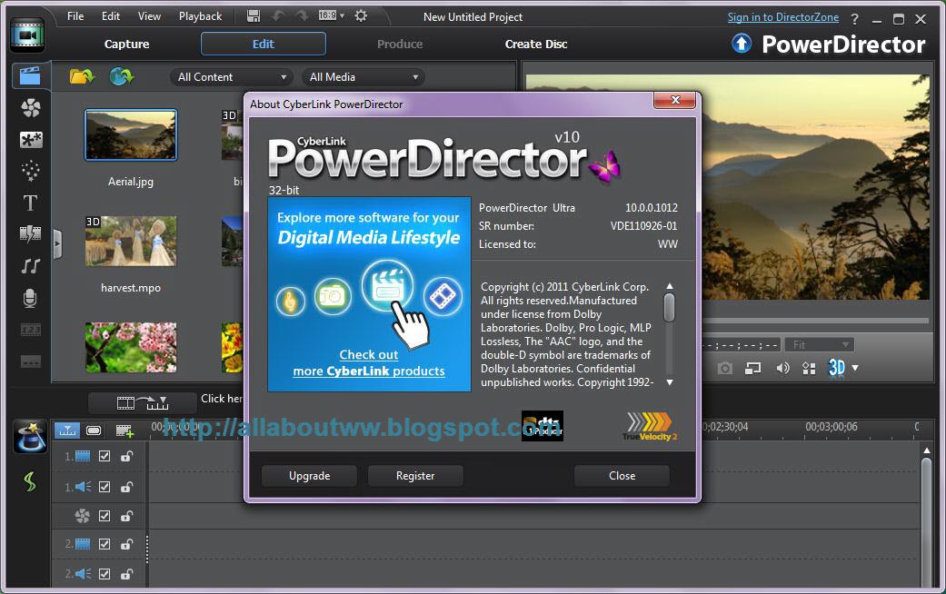Toggle checkbox for the effect track
This screenshot has height=594, width=946.
click(x=105, y=516)
